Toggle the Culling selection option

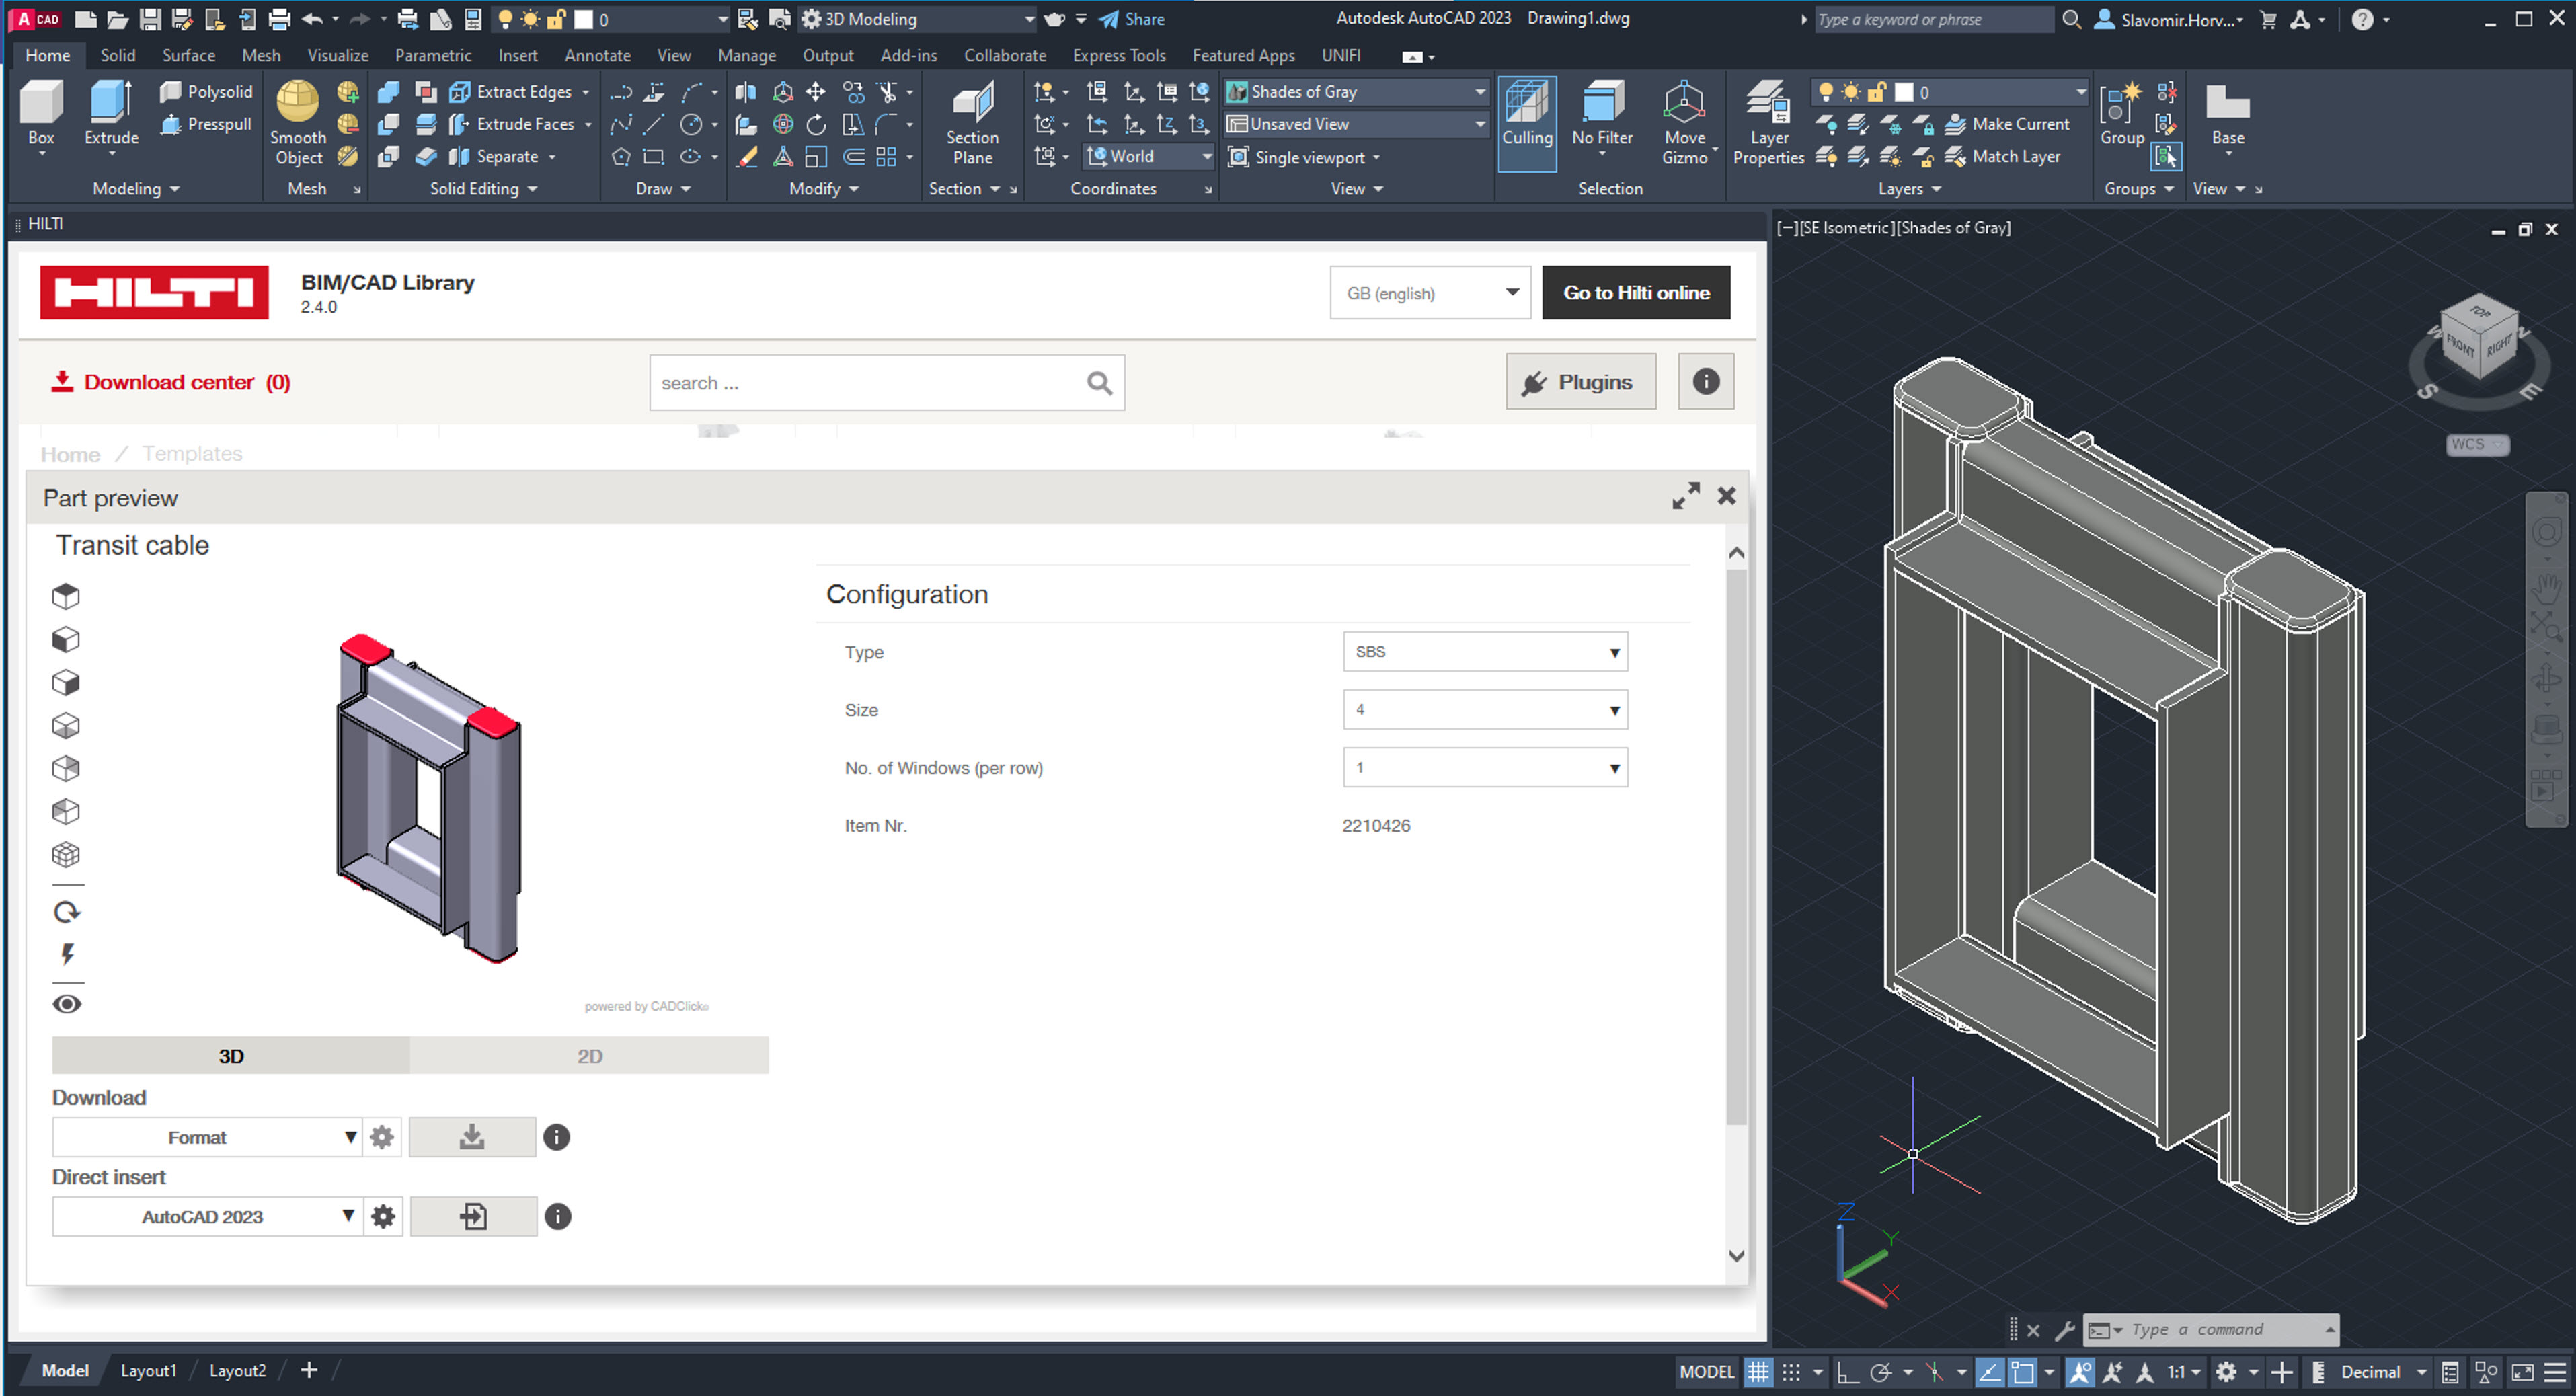click(x=1526, y=110)
